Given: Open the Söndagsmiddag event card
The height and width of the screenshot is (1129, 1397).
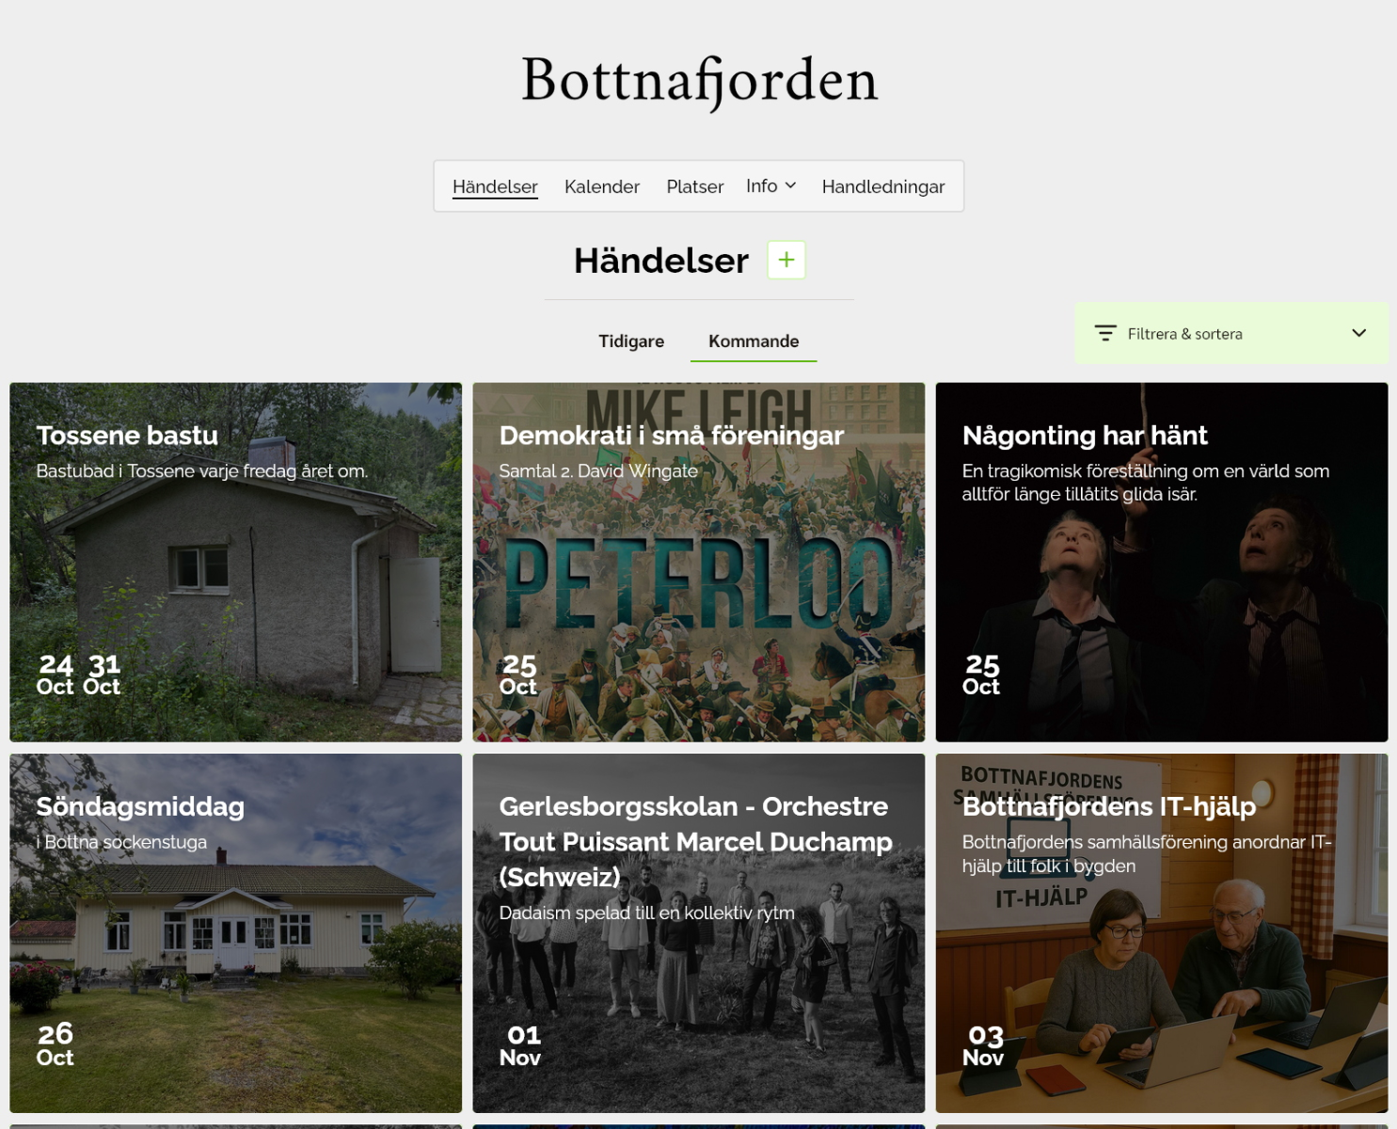Looking at the screenshot, I should pos(235,932).
